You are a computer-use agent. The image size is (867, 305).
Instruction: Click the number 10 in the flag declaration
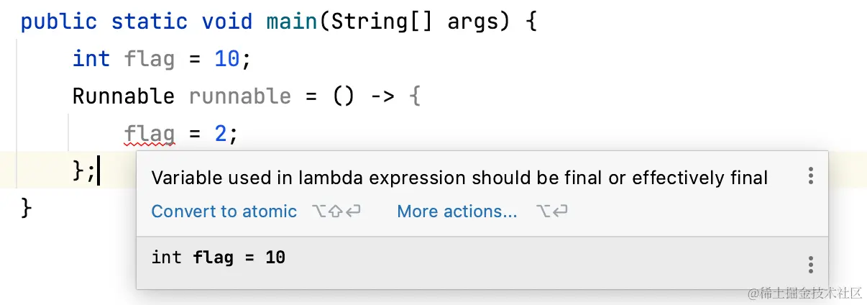tap(226, 58)
